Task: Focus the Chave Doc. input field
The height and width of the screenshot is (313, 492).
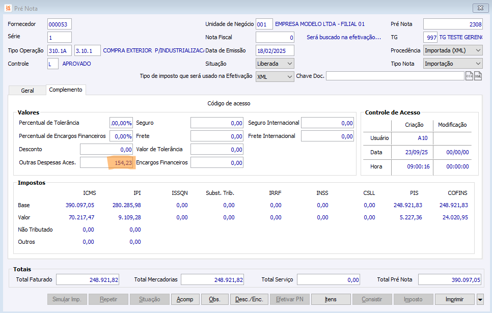Action: tap(395, 76)
